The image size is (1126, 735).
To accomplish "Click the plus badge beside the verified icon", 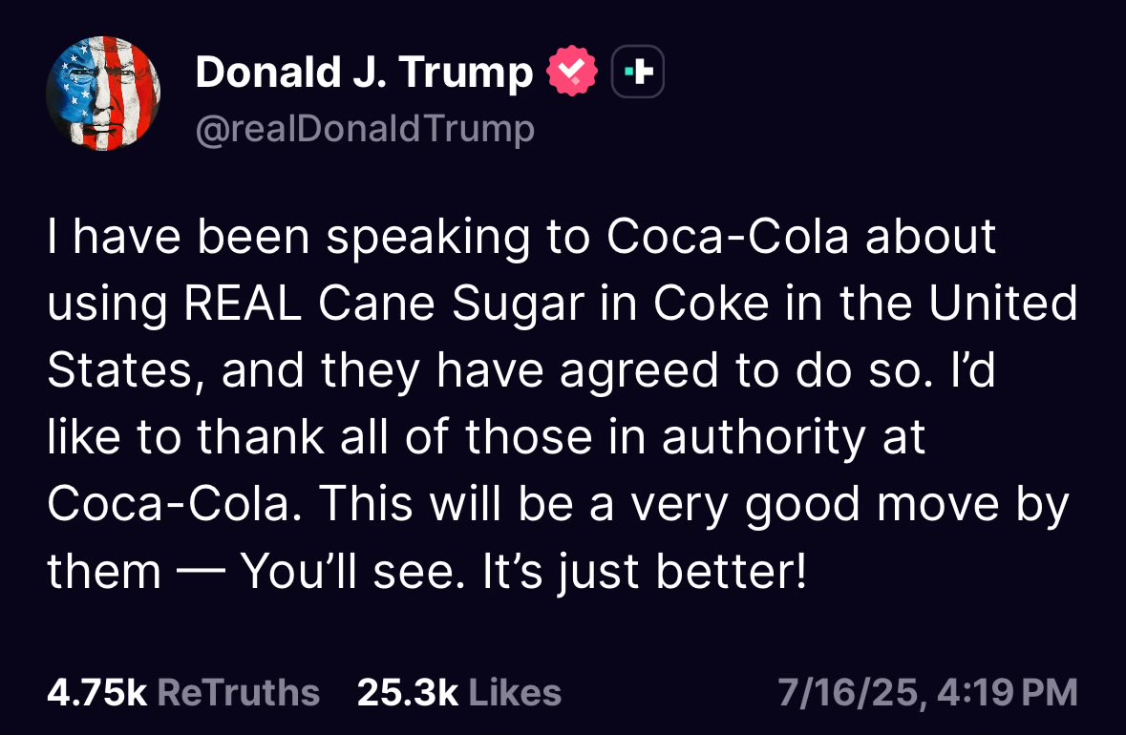I will pyautogui.click(x=637, y=71).
